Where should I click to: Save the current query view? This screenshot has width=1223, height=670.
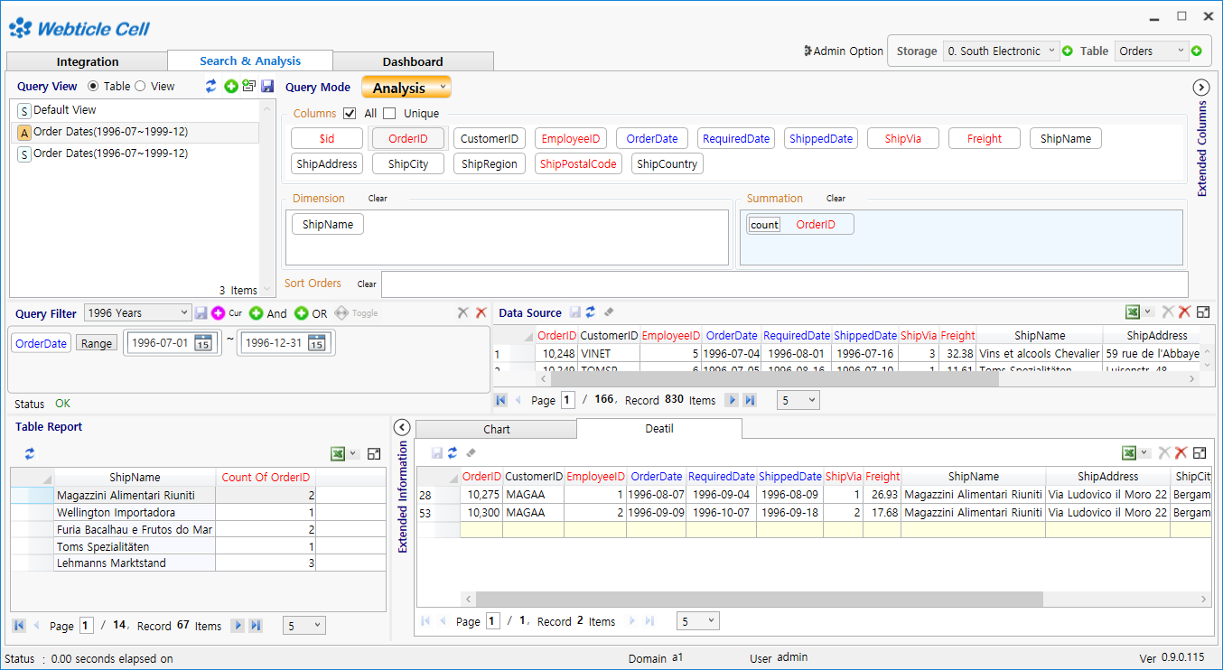coord(266,85)
